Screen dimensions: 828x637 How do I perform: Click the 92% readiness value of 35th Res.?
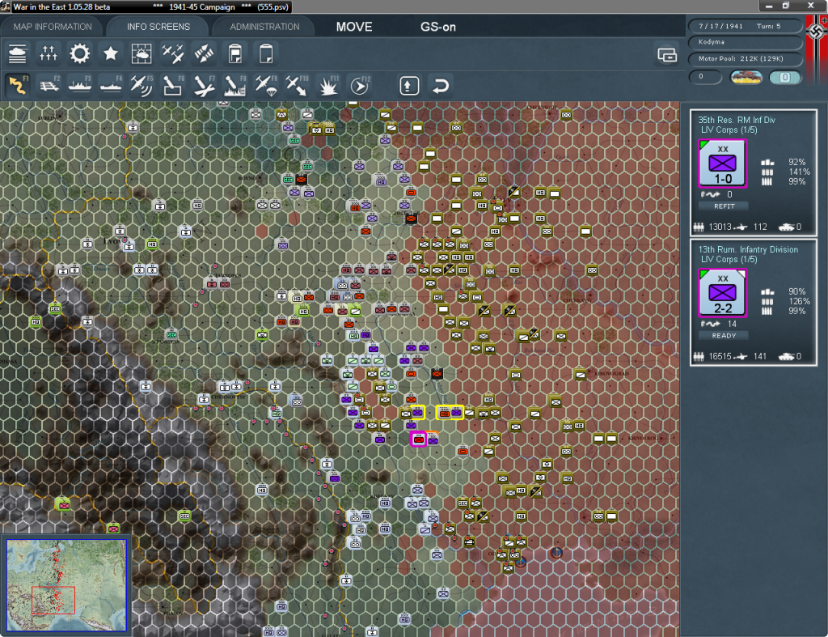(796, 162)
